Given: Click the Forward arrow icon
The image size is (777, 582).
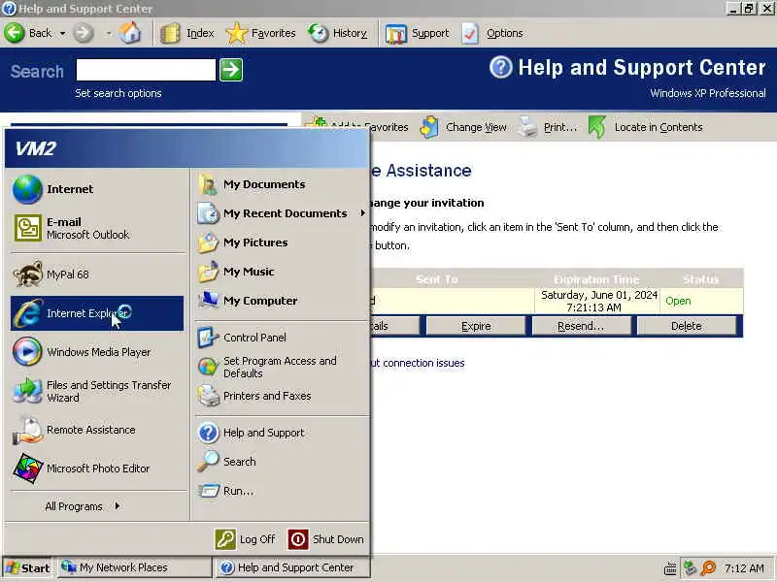Looking at the screenshot, I should 84,33.
